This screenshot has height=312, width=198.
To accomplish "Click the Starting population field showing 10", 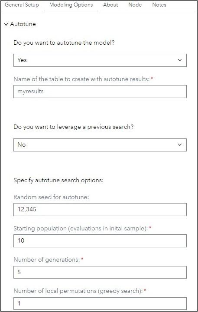I will click(x=100, y=241).
